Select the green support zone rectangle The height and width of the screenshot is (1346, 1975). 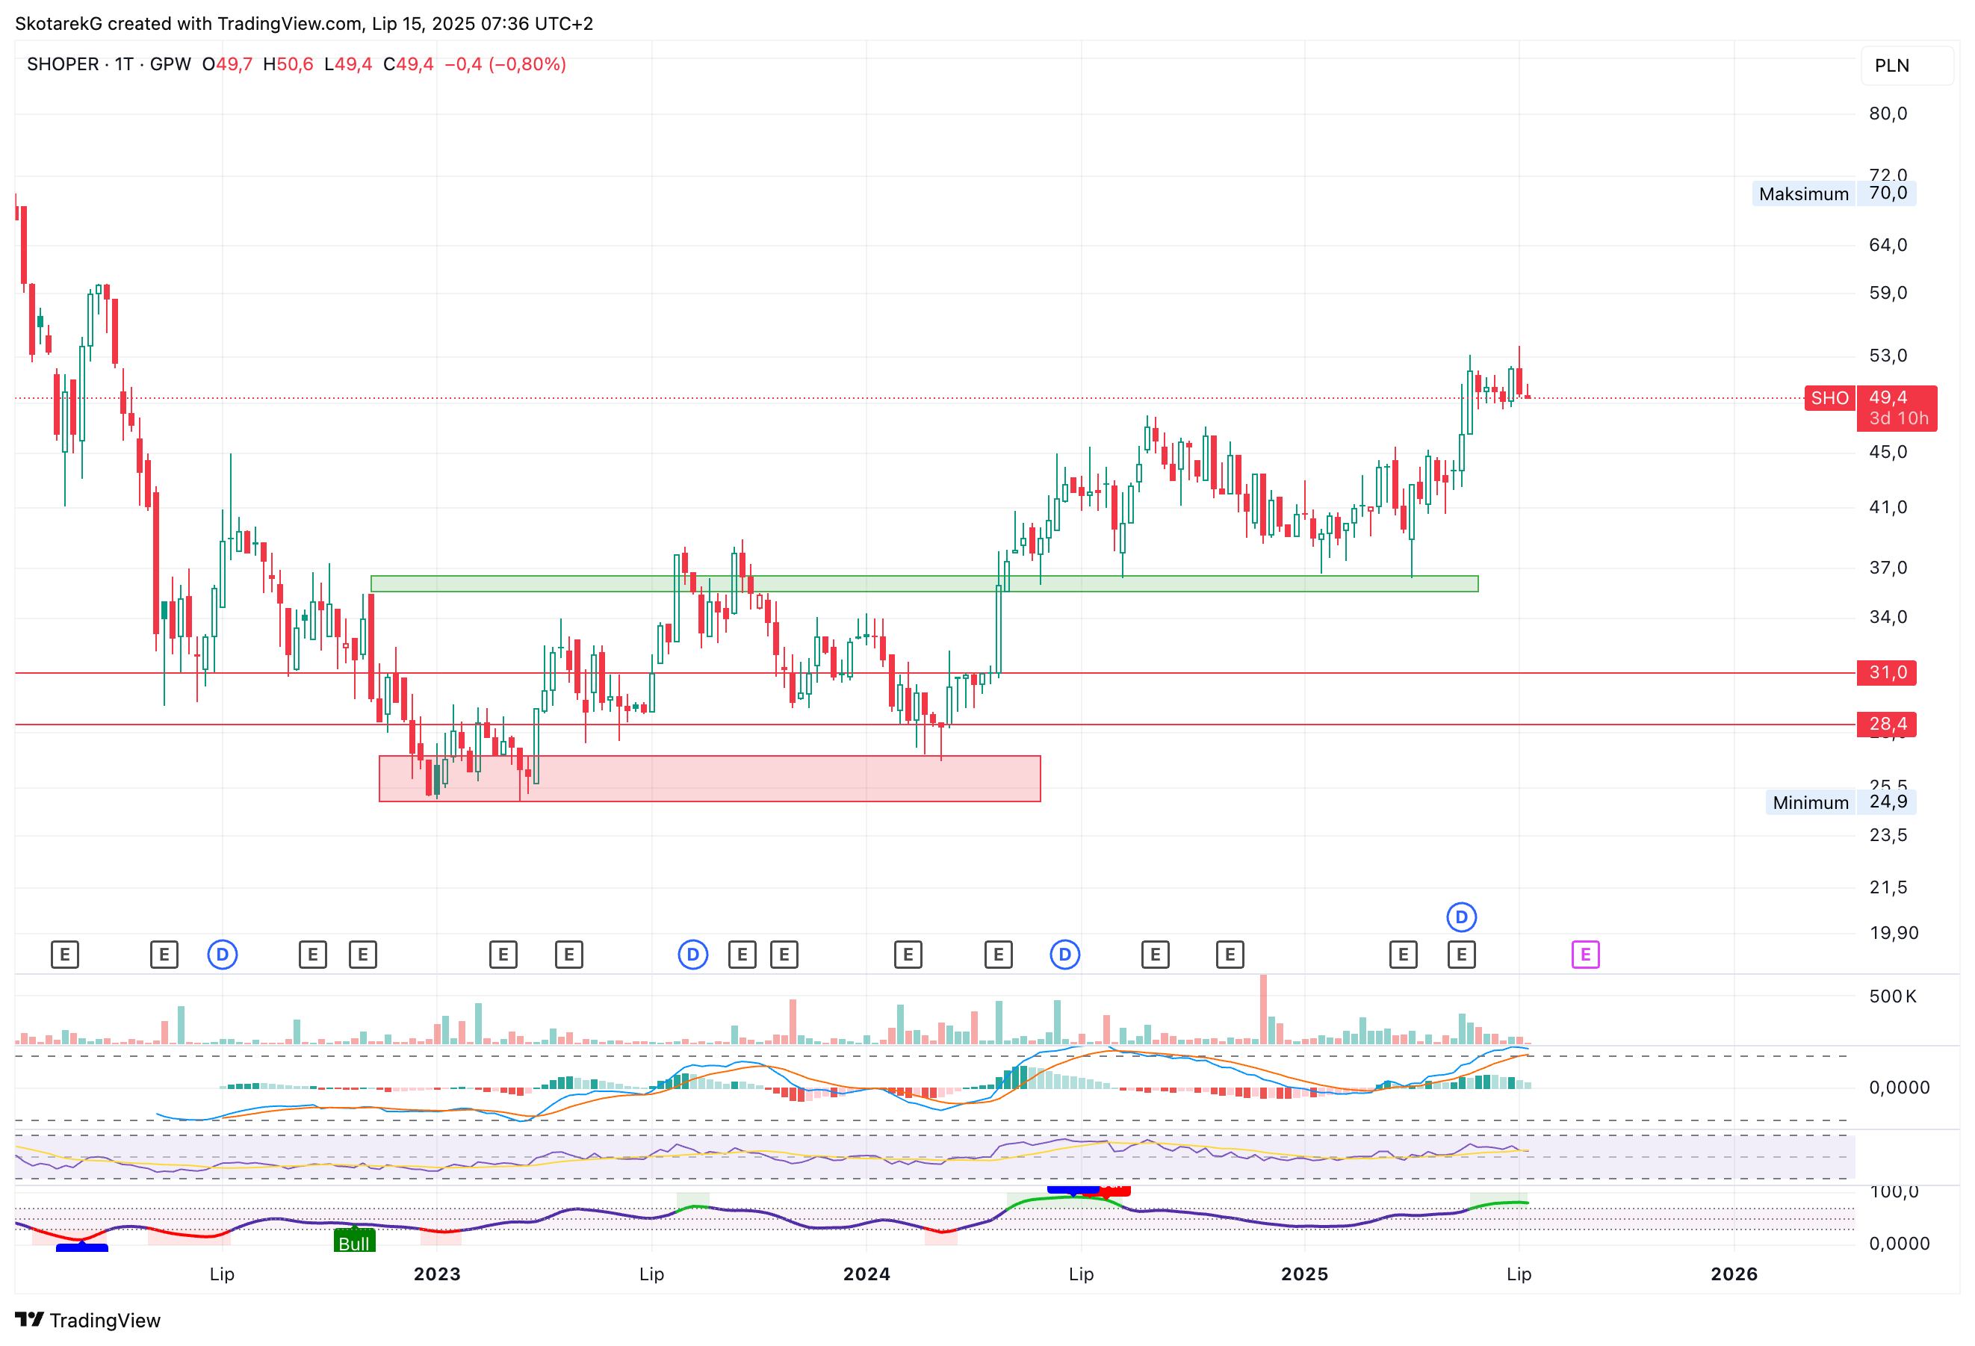pos(924,584)
